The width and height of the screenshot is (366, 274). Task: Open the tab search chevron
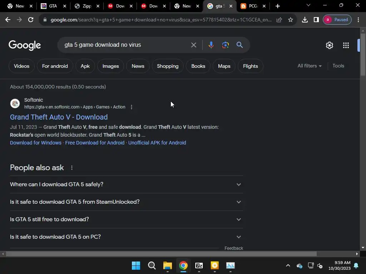(308, 5)
